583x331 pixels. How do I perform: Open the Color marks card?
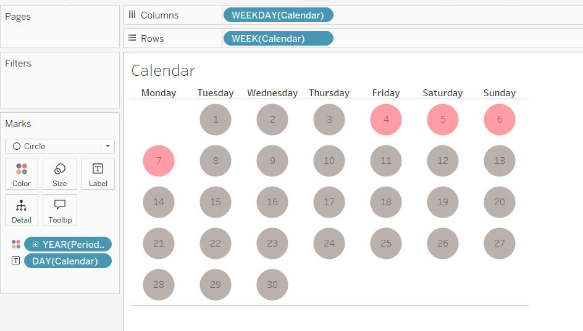coord(22,173)
